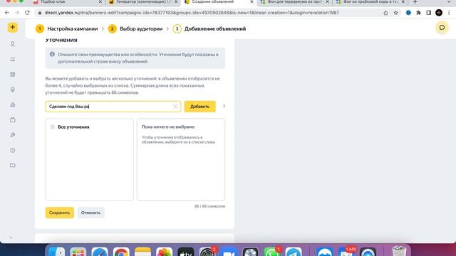
Task: Open the briefcase library sidebar icon
Action: (x=13, y=120)
